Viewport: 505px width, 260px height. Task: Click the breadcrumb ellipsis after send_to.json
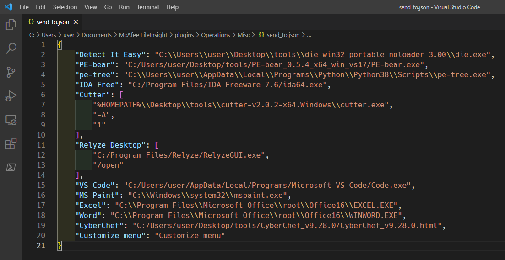point(309,35)
